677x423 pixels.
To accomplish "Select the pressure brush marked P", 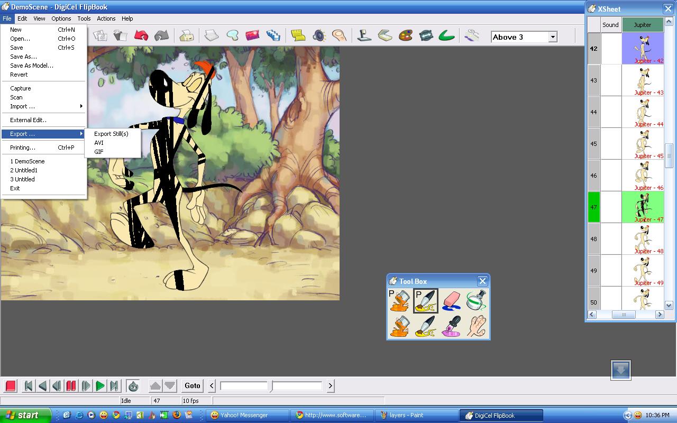I will 426,301.
